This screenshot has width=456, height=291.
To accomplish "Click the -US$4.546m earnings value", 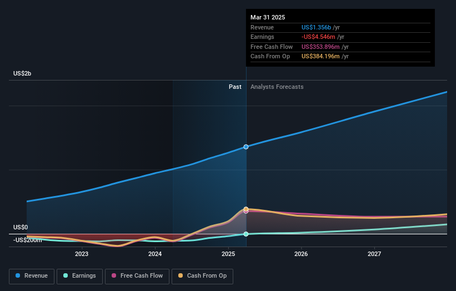I will [318, 37].
